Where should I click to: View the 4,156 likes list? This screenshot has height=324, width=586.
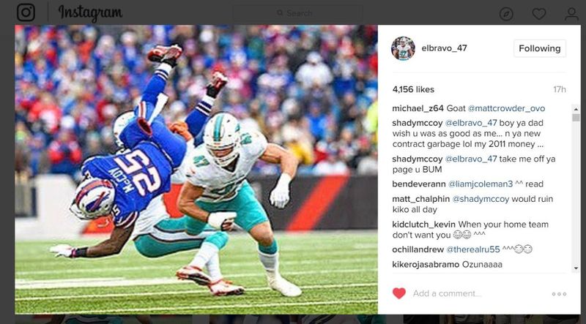[413, 89]
